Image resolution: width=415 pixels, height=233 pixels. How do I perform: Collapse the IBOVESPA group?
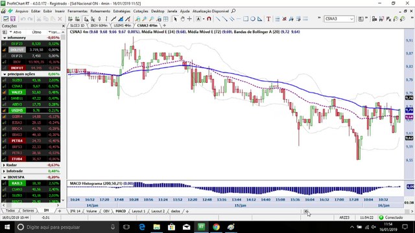click(5, 177)
